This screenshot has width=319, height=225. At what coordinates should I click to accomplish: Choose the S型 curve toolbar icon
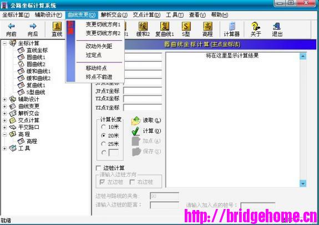[x=186, y=27]
